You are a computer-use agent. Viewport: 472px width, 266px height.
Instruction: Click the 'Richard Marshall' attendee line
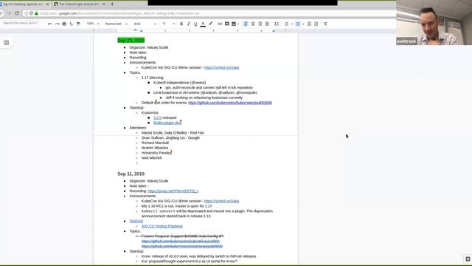point(155,143)
